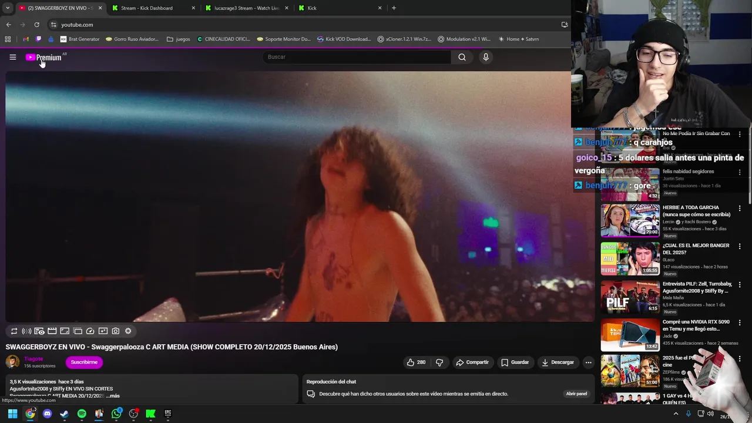Toggle the cinema mode clapperboard icon
The image size is (752, 423).
tap(52, 331)
